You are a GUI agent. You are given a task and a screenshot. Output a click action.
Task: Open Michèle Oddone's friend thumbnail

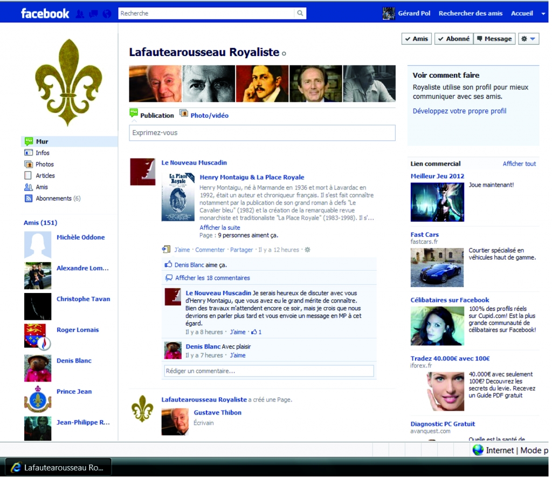(x=38, y=244)
